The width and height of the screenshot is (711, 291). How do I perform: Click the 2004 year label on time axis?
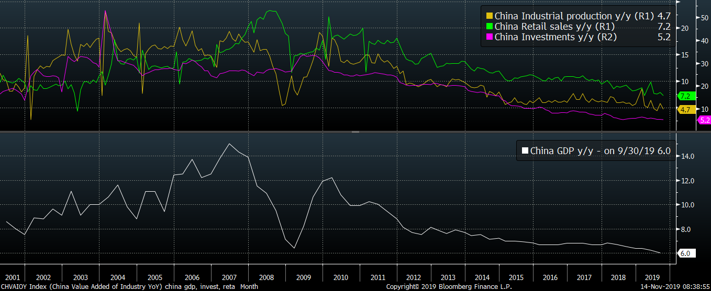(117, 277)
